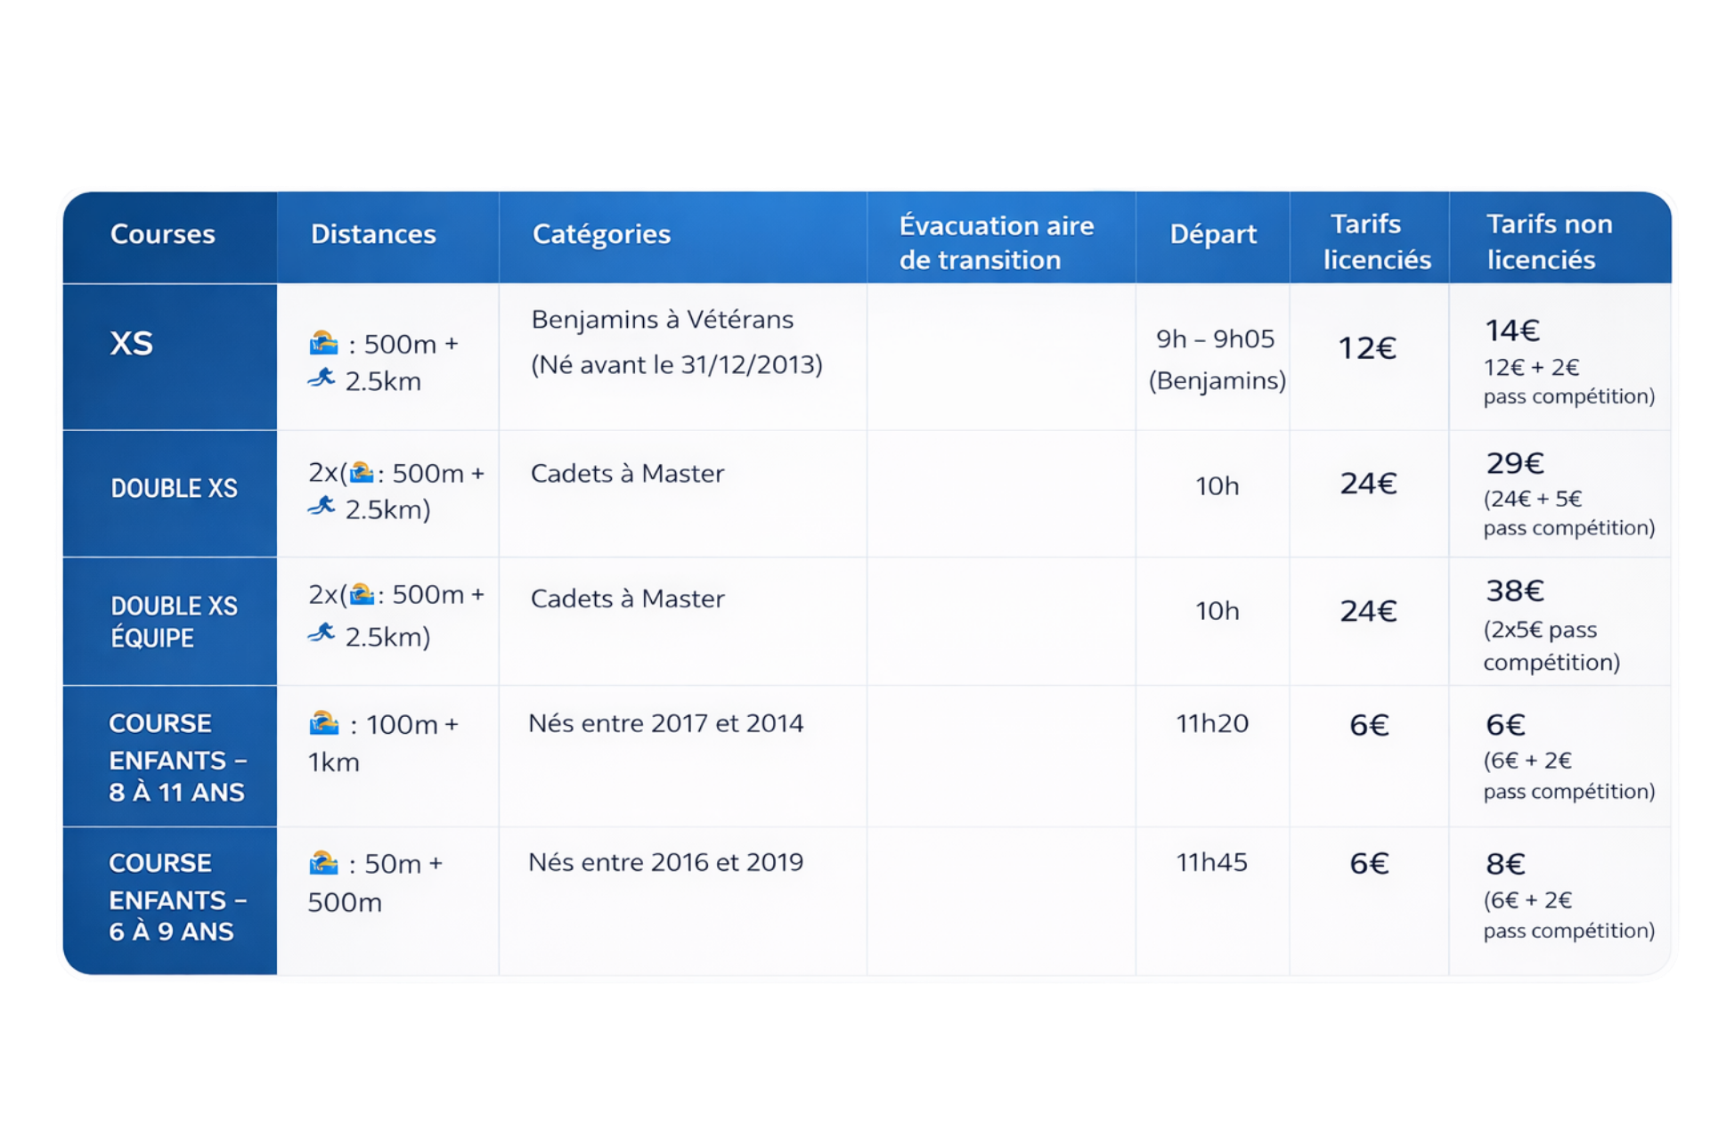Click the running icon in the XS row
Image resolution: width=1710 pixels, height=1140 pixels.
(322, 379)
